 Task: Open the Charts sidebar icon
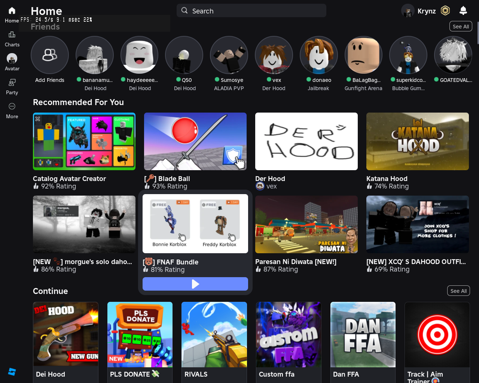point(12,34)
